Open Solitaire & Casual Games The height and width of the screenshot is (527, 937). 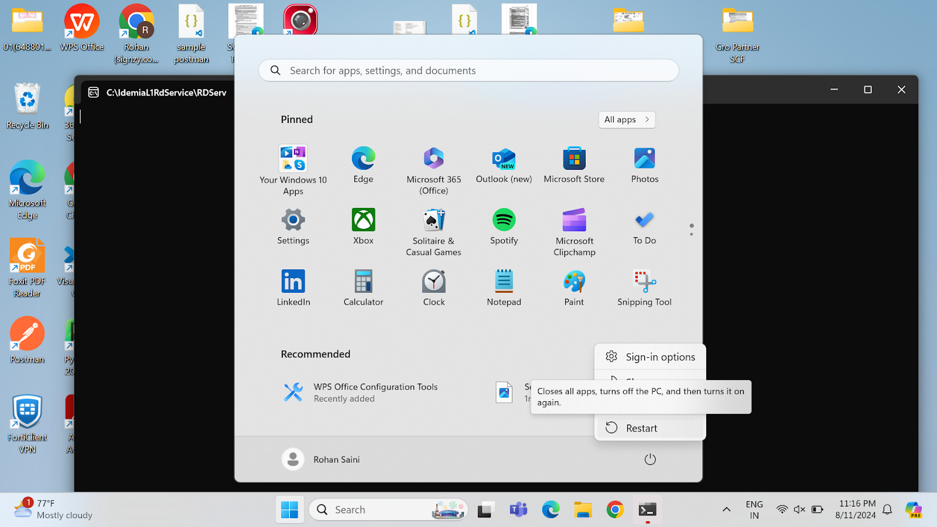(433, 231)
